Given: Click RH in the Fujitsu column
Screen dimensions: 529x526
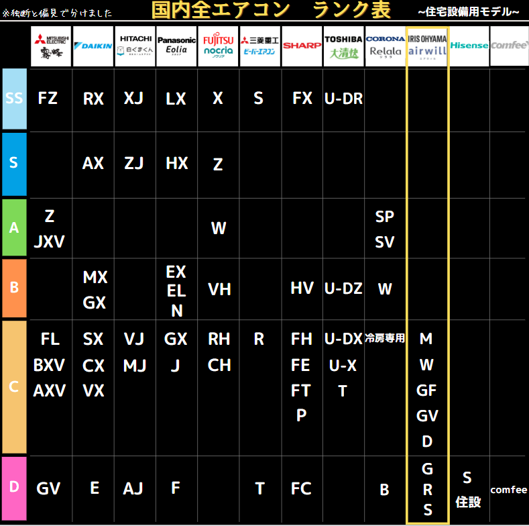Looking at the screenshot, I should click(219, 339).
